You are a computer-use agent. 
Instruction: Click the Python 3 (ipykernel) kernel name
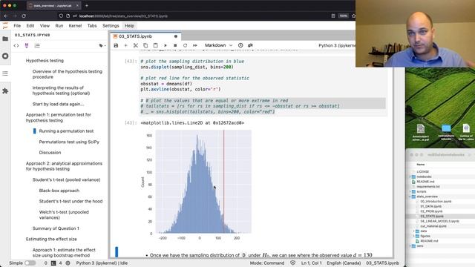click(336, 45)
